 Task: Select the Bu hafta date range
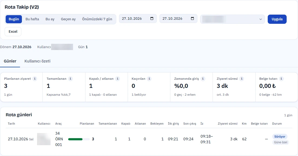32,19
